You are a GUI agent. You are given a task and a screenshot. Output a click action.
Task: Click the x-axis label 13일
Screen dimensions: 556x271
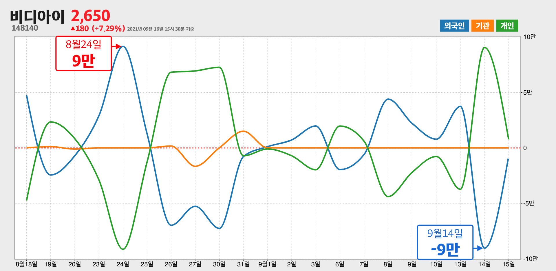point(460,264)
